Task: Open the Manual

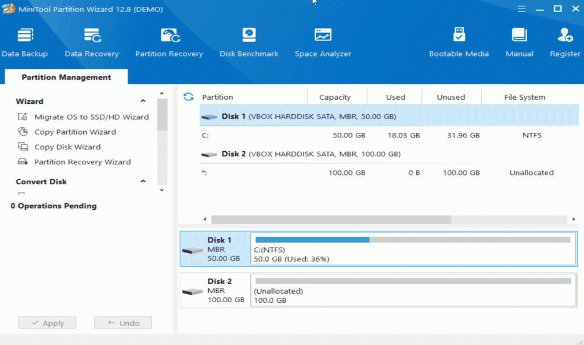Action: click(x=519, y=42)
